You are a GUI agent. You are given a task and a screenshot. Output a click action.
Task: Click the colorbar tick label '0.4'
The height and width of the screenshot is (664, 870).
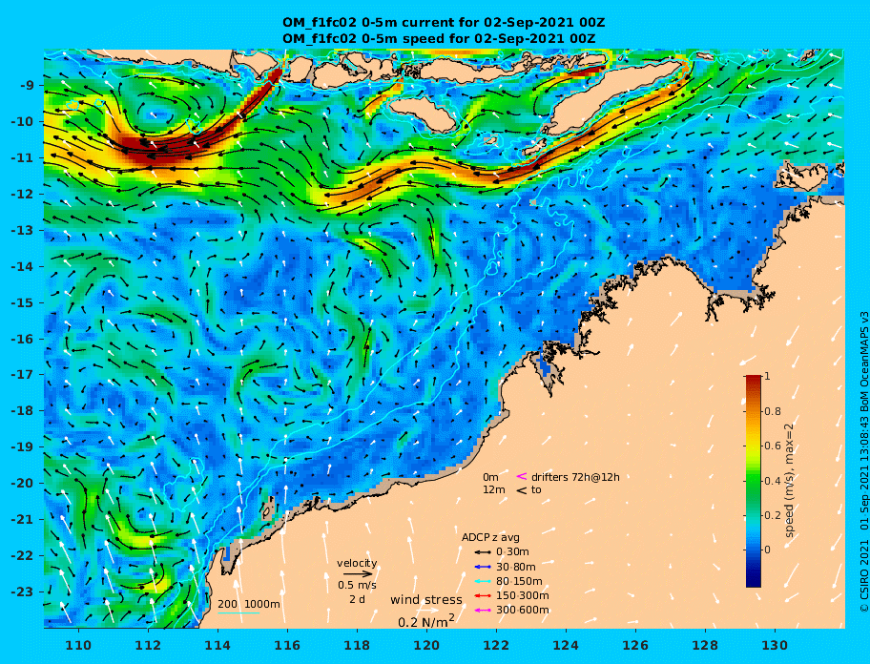[x=773, y=481]
